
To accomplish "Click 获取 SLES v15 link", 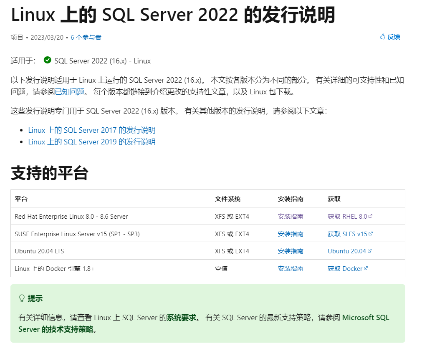I will (350, 234).
